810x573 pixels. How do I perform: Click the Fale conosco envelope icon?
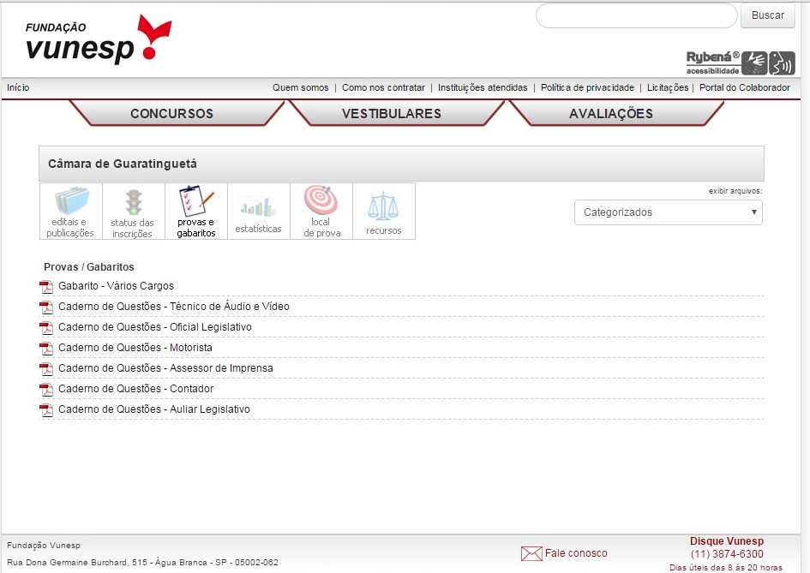pyautogui.click(x=531, y=553)
